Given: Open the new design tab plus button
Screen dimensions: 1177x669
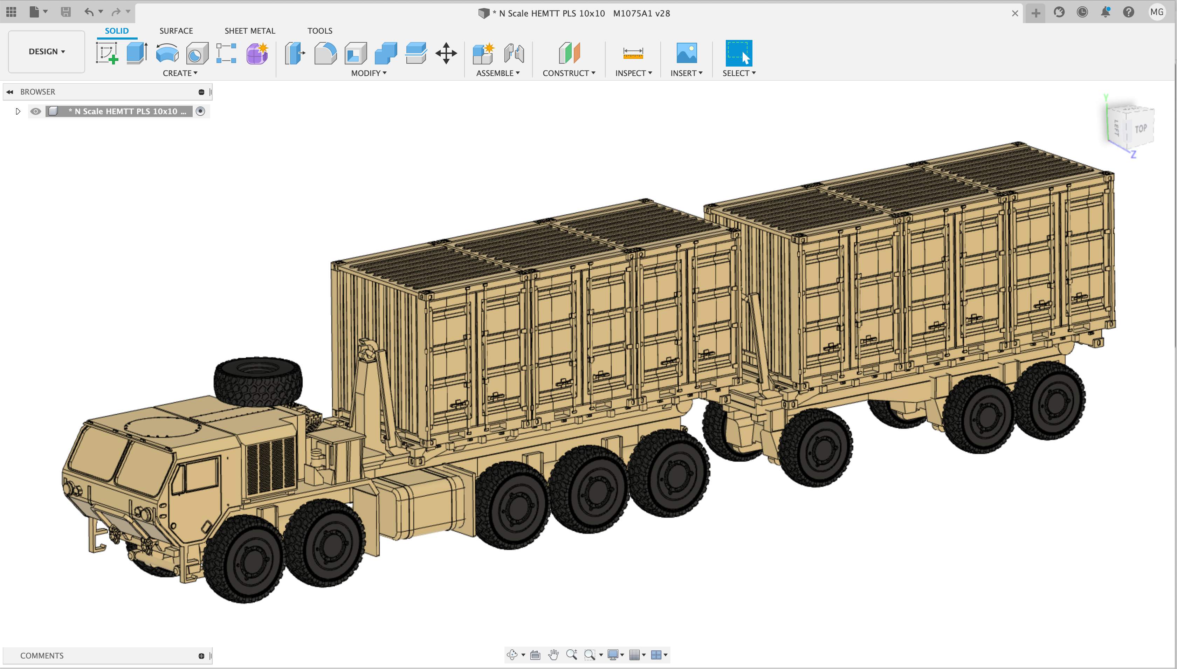Looking at the screenshot, I should tap(1035, 13).
